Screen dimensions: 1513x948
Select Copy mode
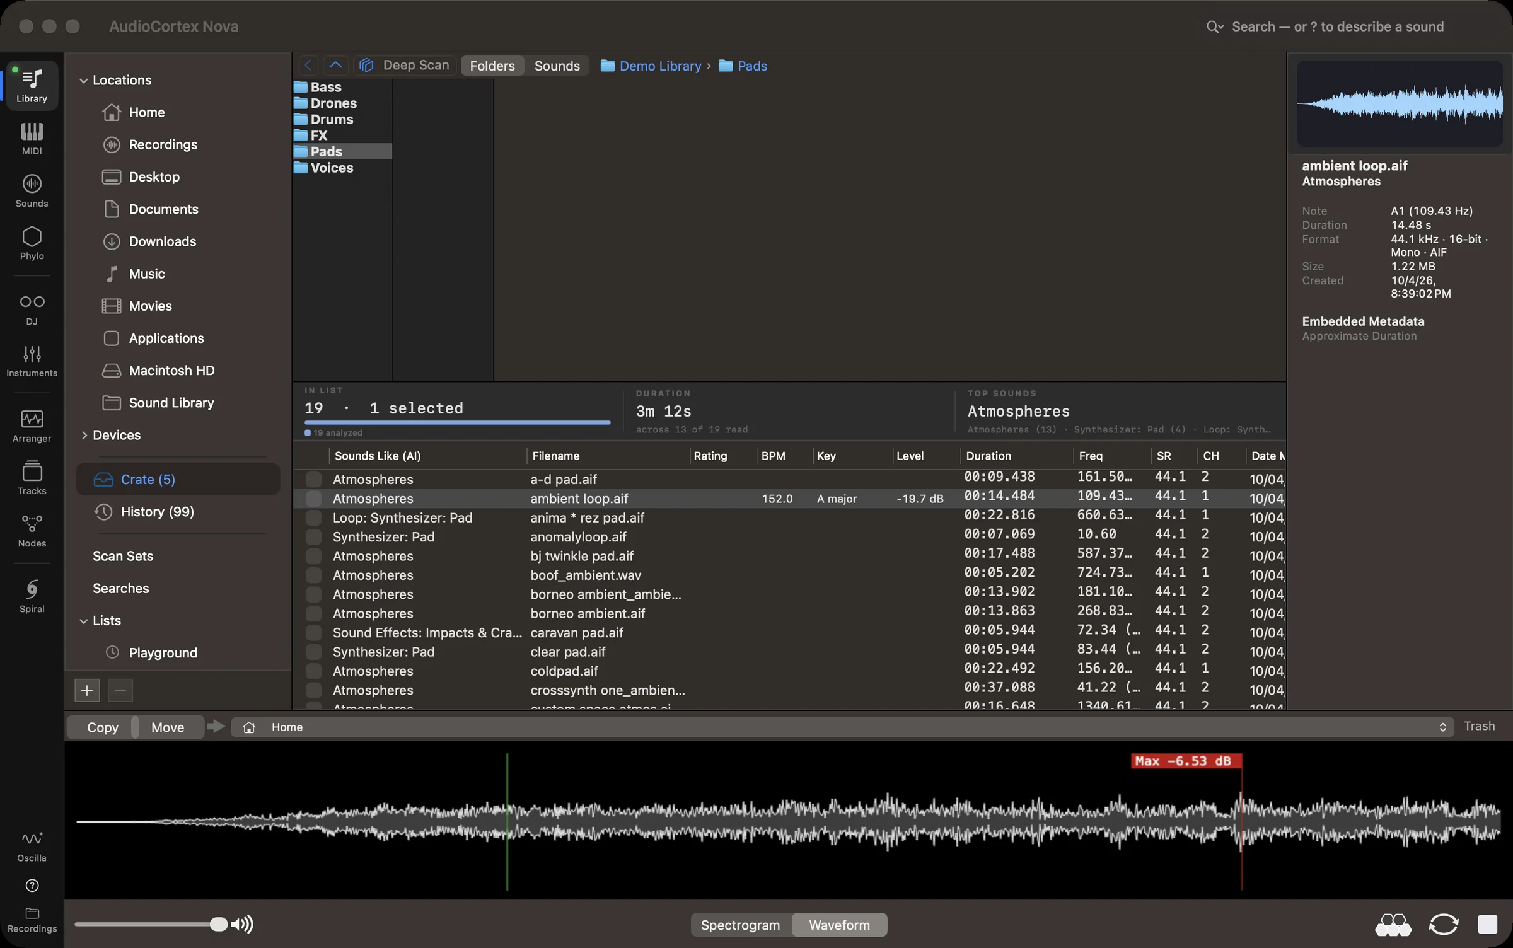102,727
